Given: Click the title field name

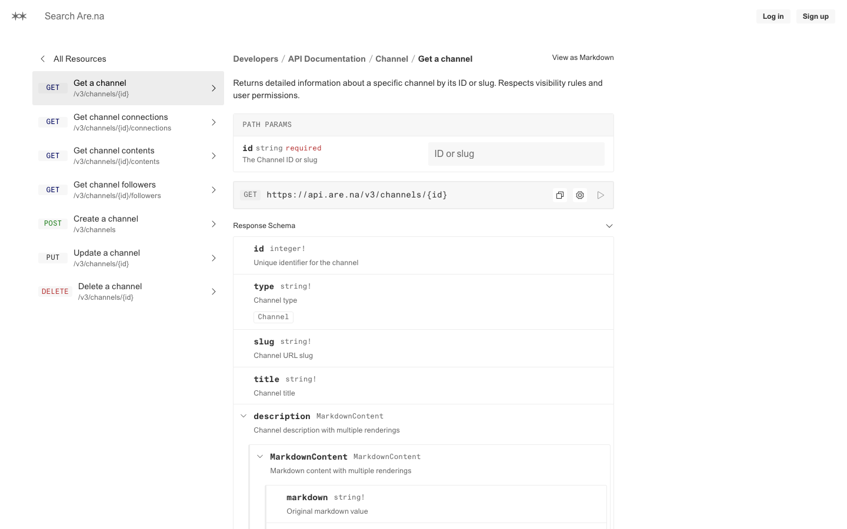Looking at the screenshot, I should click(x=266, y=379).
